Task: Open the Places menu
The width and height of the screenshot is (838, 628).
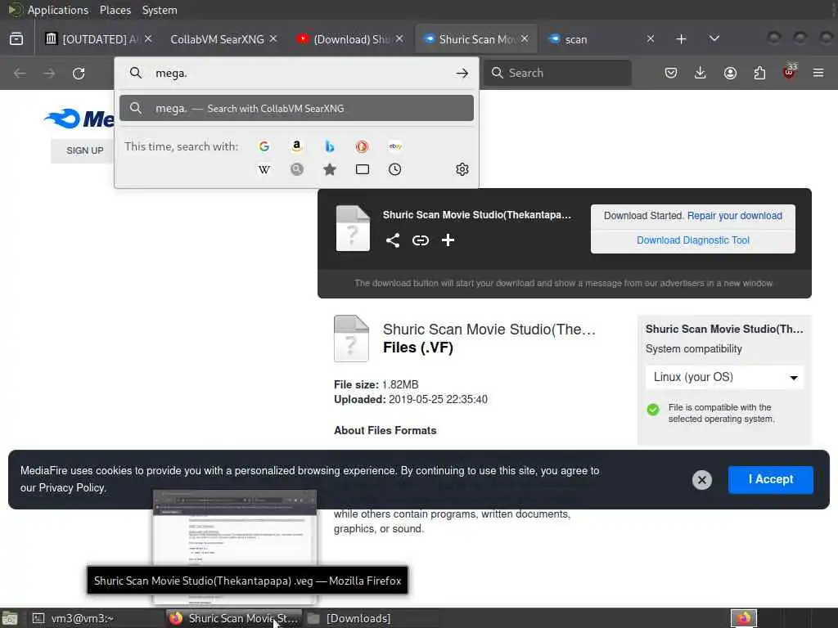Action: click(115, 10)
